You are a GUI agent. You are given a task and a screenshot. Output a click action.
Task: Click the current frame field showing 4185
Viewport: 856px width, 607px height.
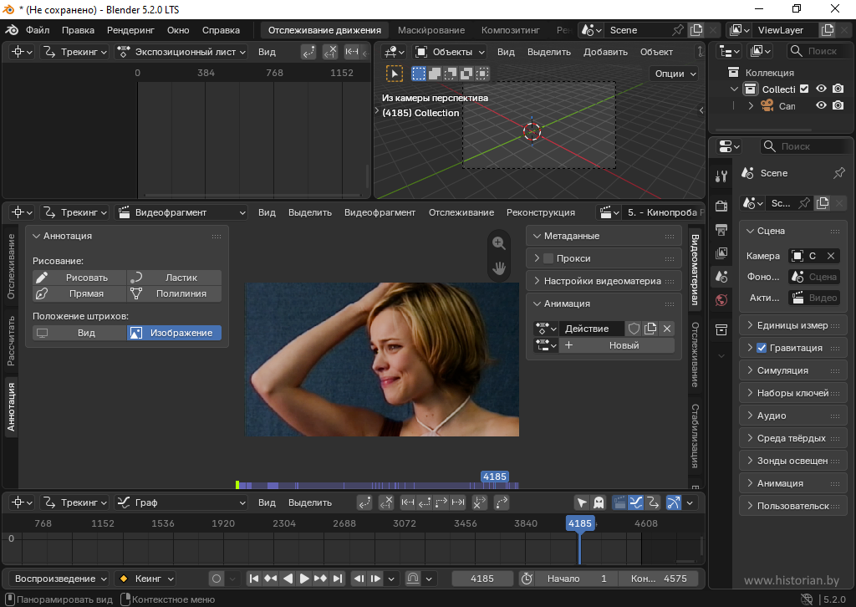(482, 579)
